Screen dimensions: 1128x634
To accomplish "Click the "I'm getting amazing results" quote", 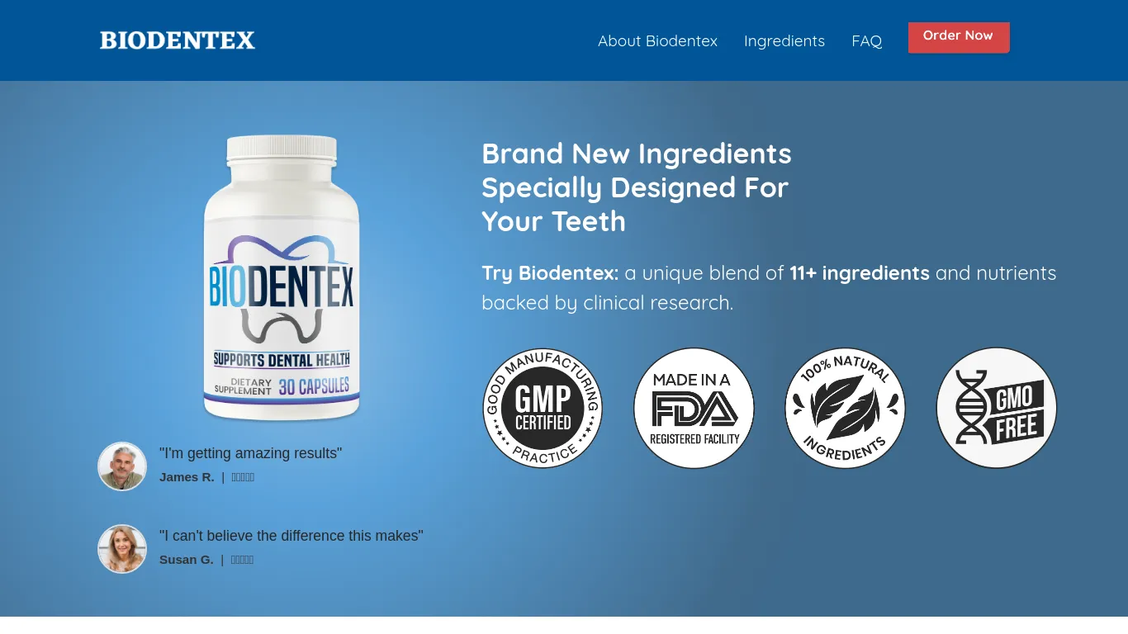I will pyautogui.click(x=250, y=453).
